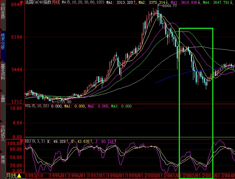Click the red question mark beside 6945
The height and width of the screenshot is (179, 235).
click(x=21, y=3)
